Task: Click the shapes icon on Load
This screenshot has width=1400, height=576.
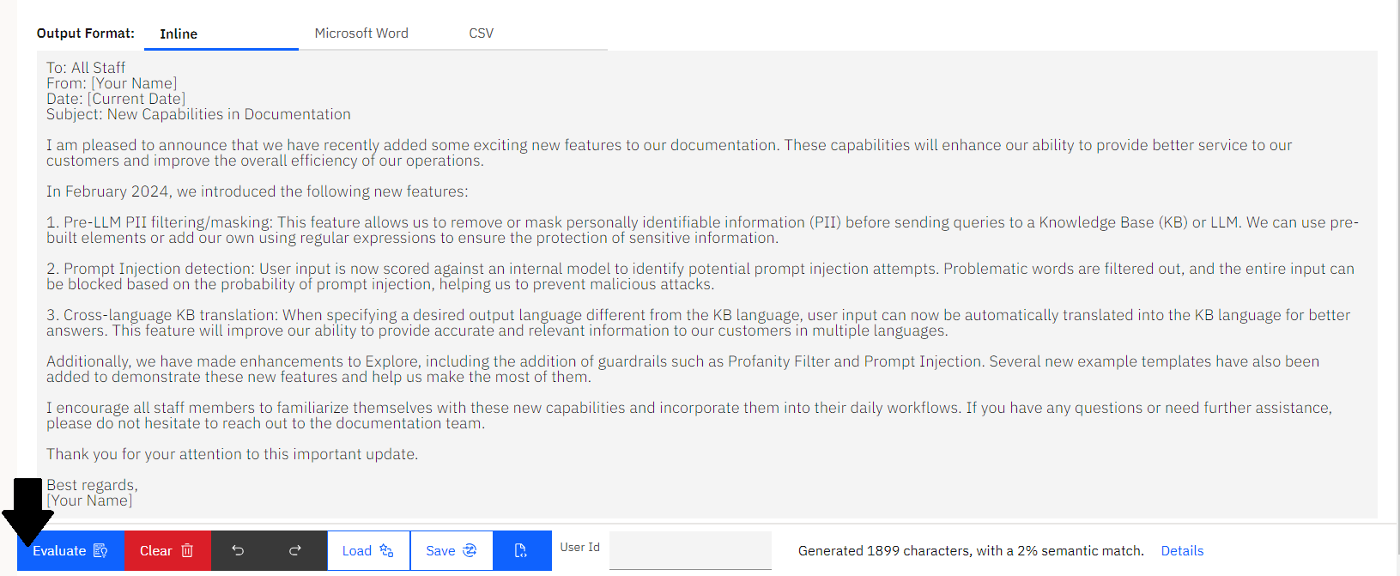Action: [x=386, y=551]
